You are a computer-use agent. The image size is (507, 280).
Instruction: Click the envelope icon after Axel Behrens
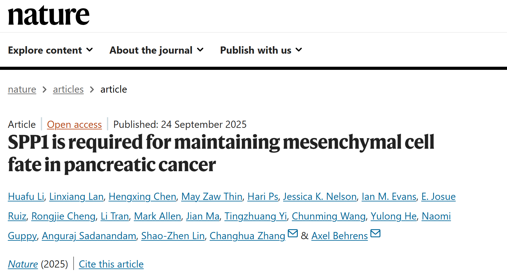(x=375, y=233)
